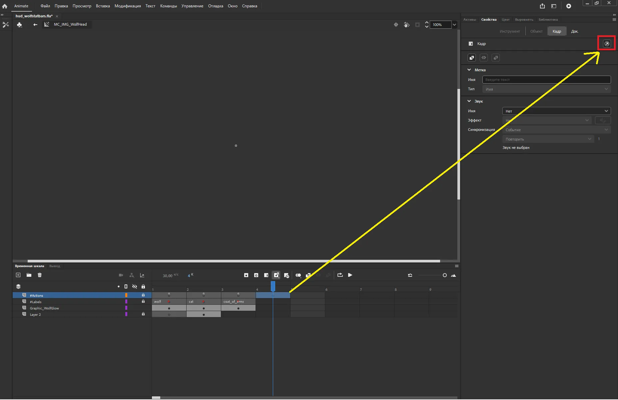Open the frame actions panel via arrow icon

tap(607, 43)
